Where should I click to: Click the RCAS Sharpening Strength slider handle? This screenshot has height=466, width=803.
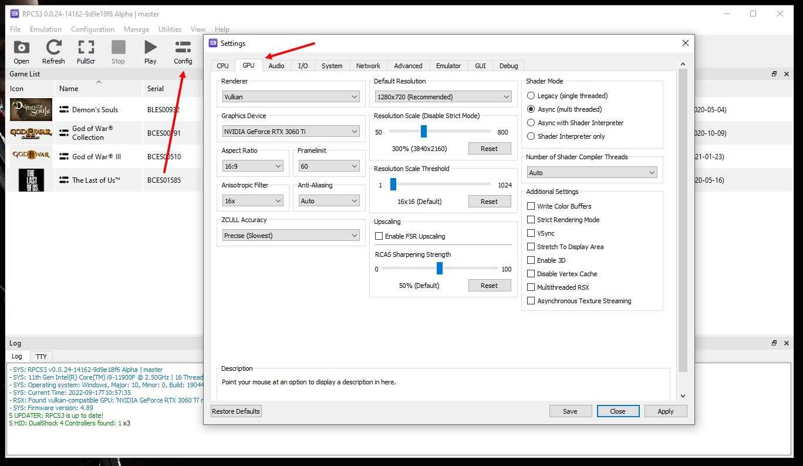[x=439, y=269]
